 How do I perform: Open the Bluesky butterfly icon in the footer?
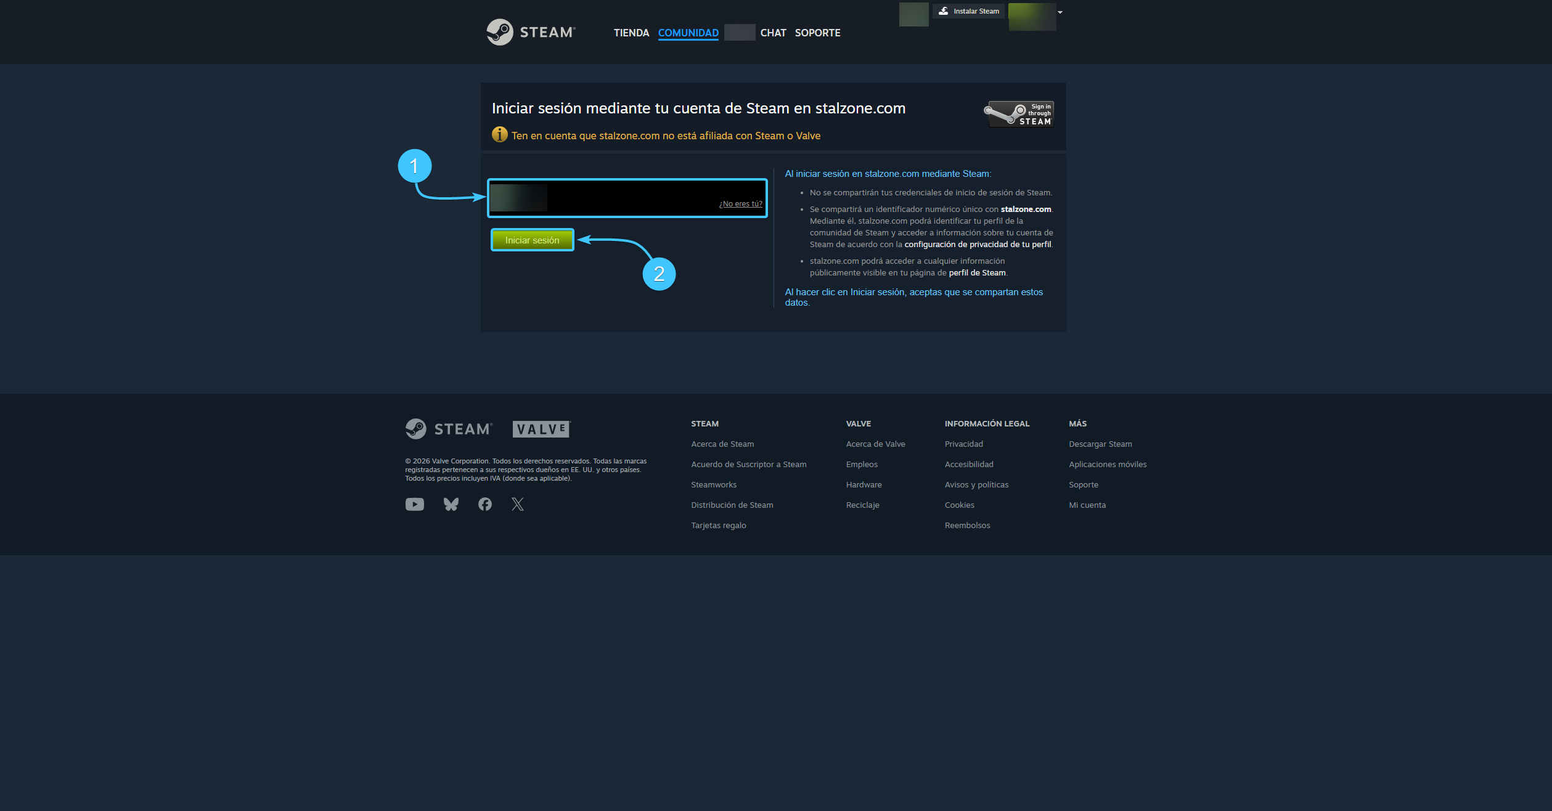click(451, 505)
